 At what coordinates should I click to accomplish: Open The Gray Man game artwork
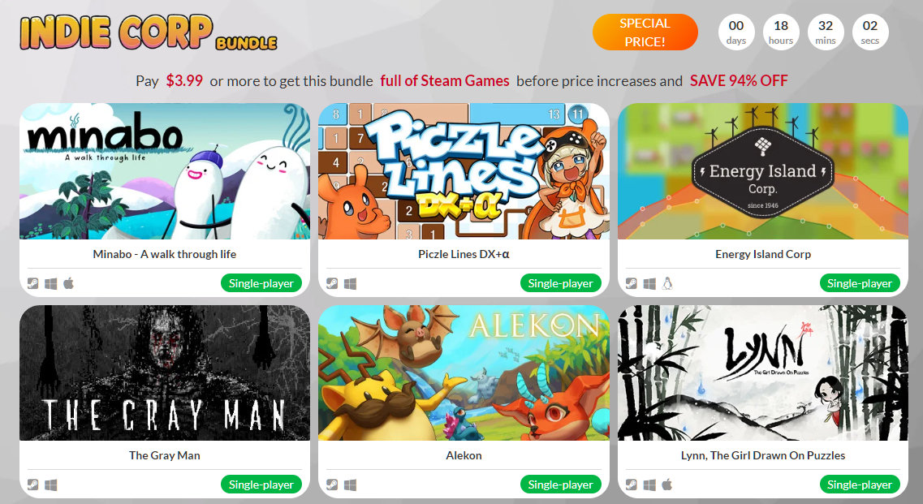pos(165,373)
